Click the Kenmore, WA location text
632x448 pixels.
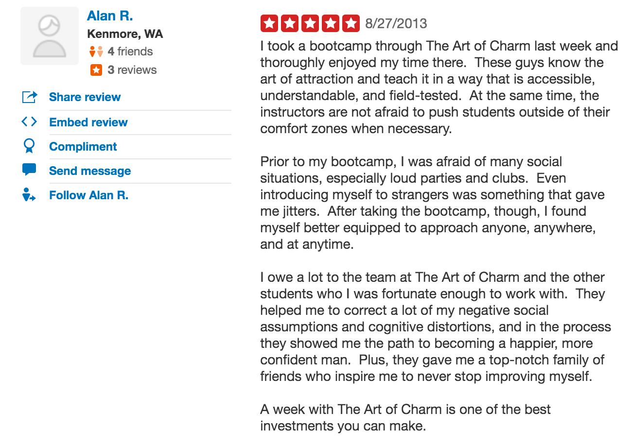click(125, 34)
